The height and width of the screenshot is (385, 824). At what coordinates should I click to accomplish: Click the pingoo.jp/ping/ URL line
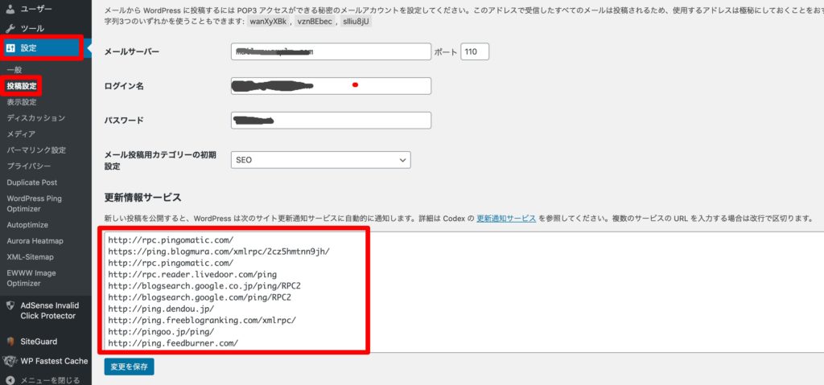click(161, 331)
